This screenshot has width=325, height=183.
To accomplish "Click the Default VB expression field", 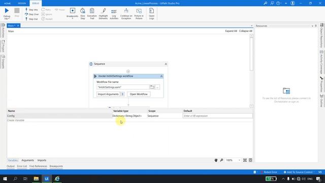I will click(x=218, y=116).
